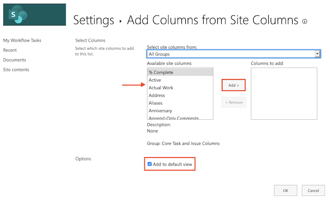Go to Recent in left navigation

click(10, 50)
